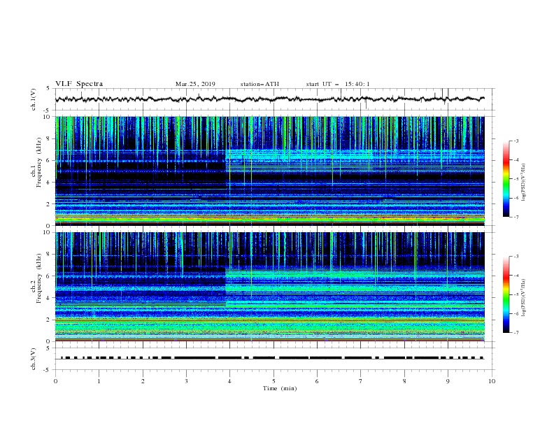
Task: Click the "-5" tick on ch.3(V) axis
Action: coord(48,370)
